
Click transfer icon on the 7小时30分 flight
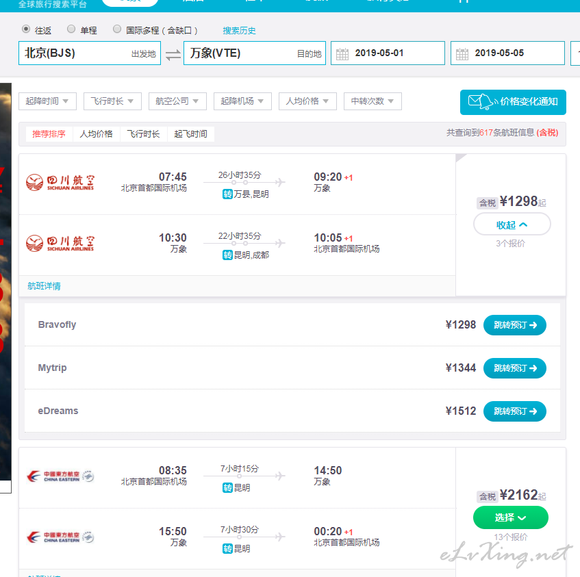(x=227, y=549)
